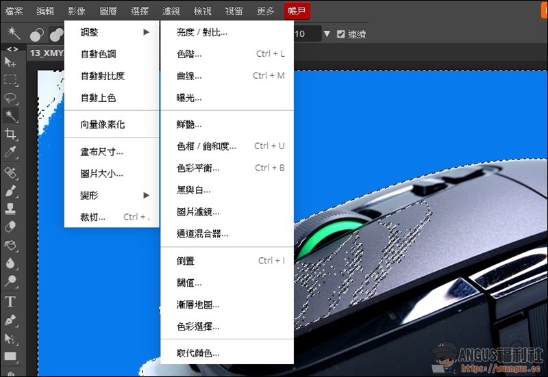This screenshot has width=548, height=377.
Task: Toggle the 連續 (contiguous) checkbox
Action: (341, 34)
